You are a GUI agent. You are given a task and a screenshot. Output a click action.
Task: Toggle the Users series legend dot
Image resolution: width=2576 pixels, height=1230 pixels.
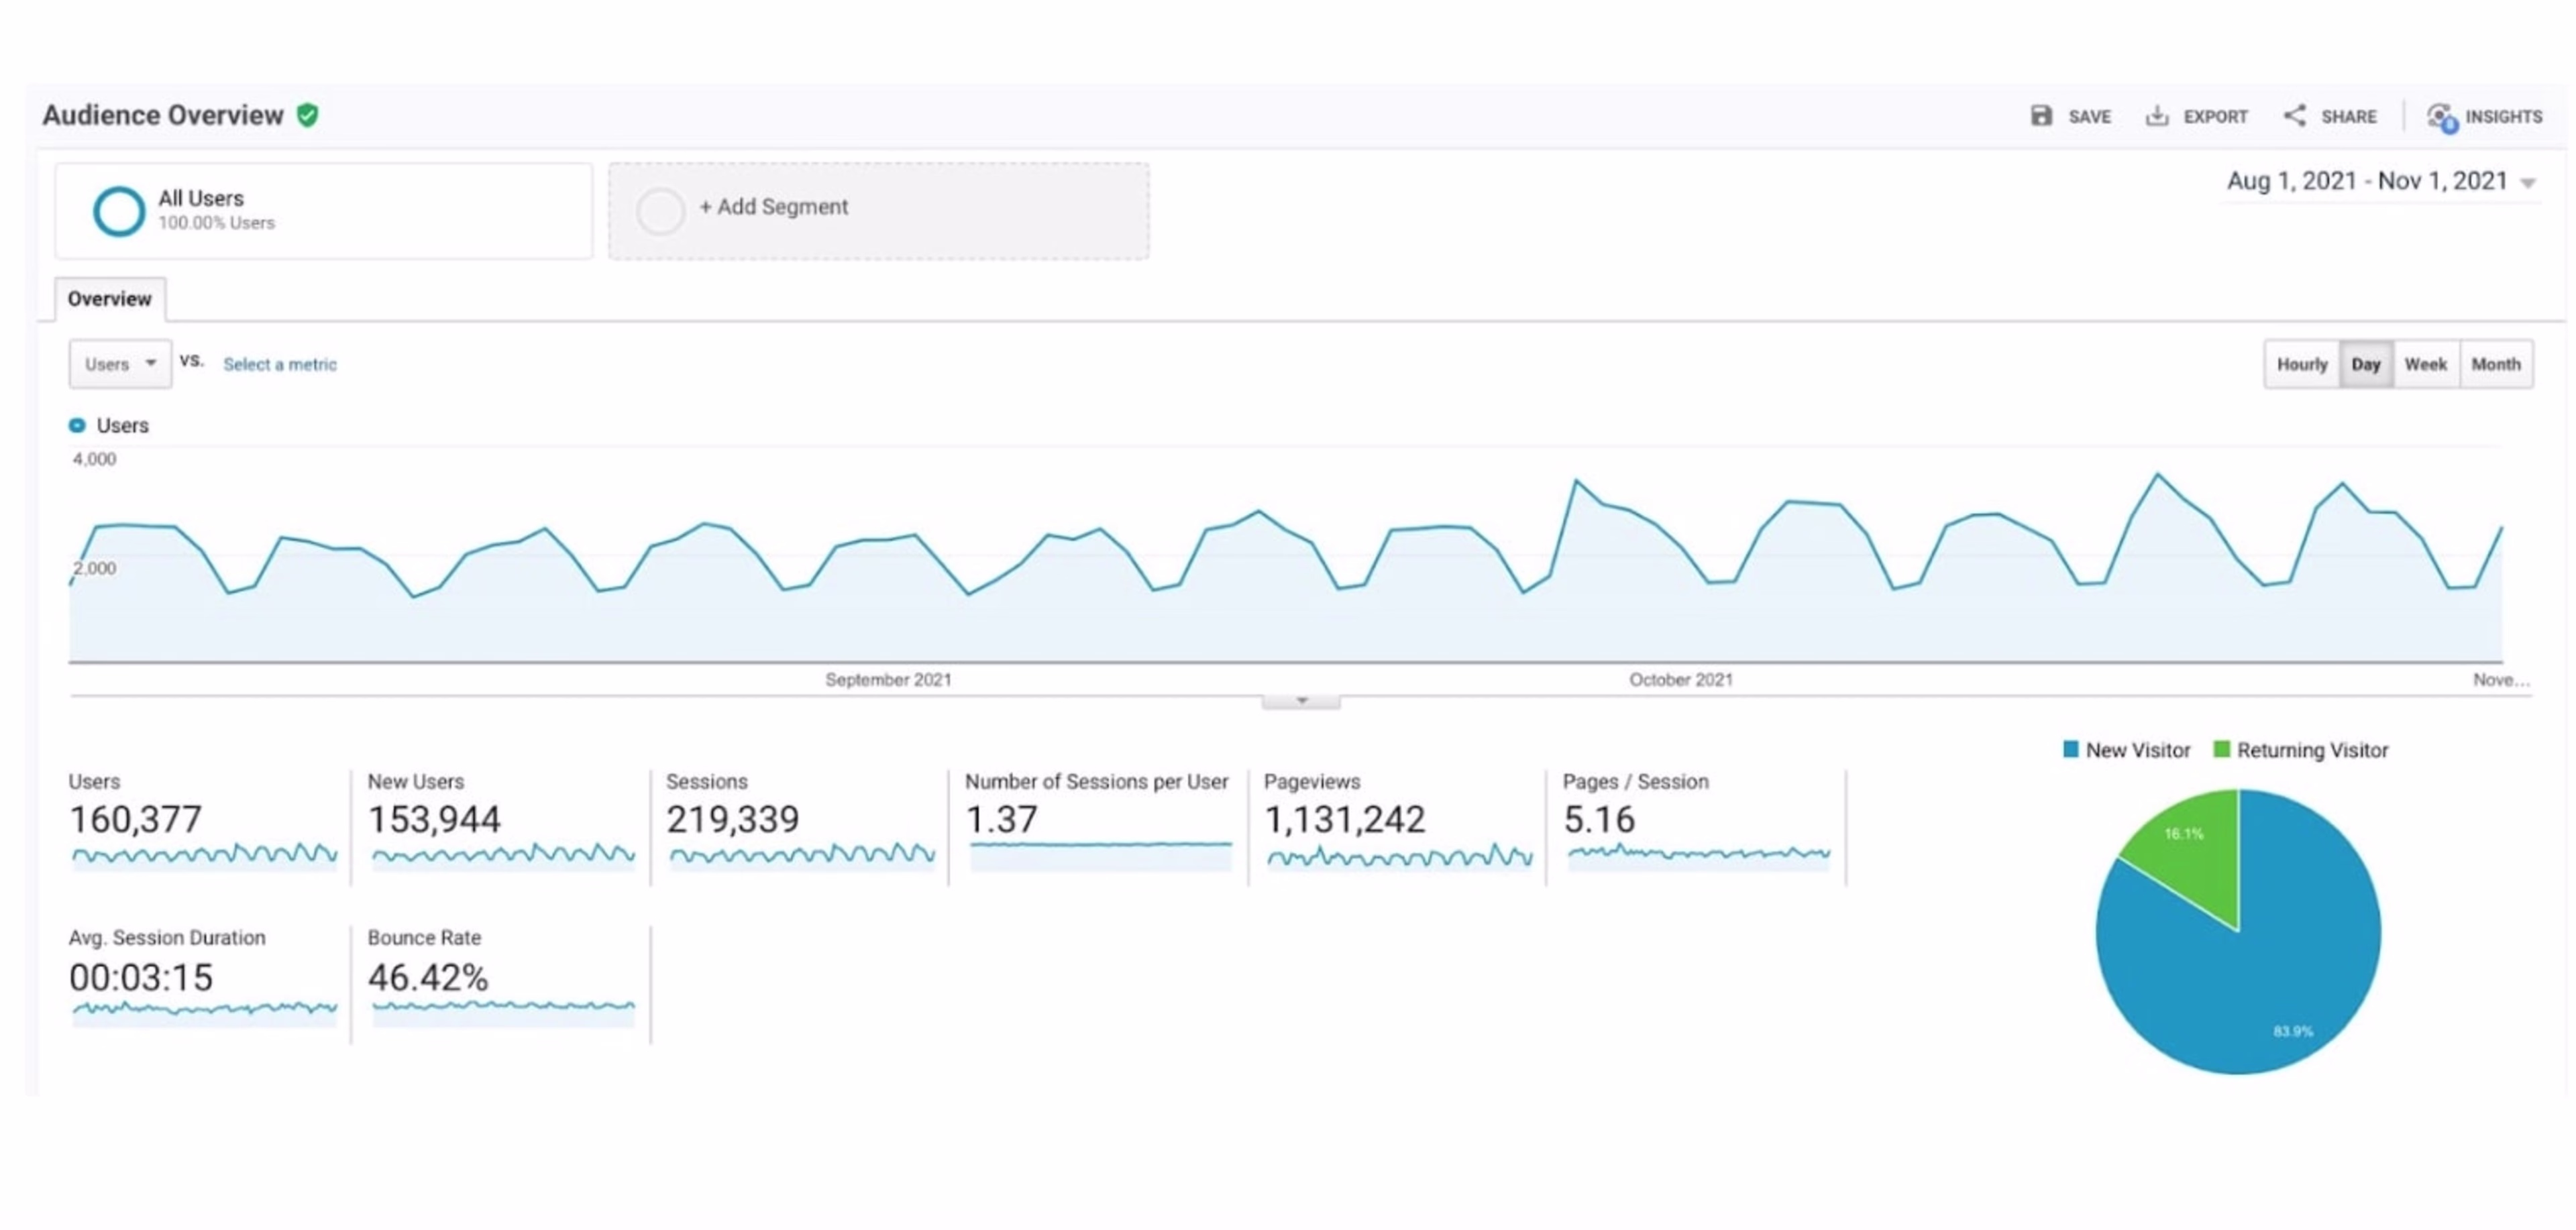click(x=77, y=424)
